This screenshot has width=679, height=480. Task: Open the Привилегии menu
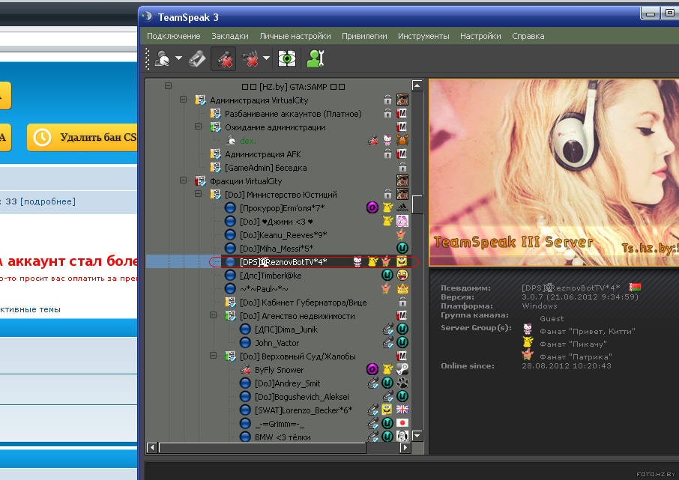(365, 36)
